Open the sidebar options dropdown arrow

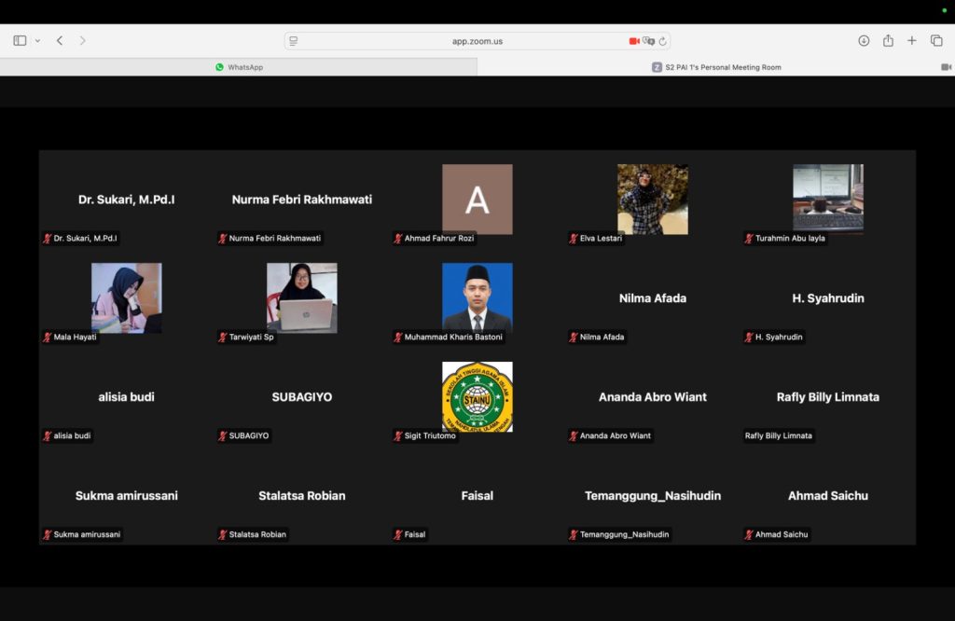37,41
